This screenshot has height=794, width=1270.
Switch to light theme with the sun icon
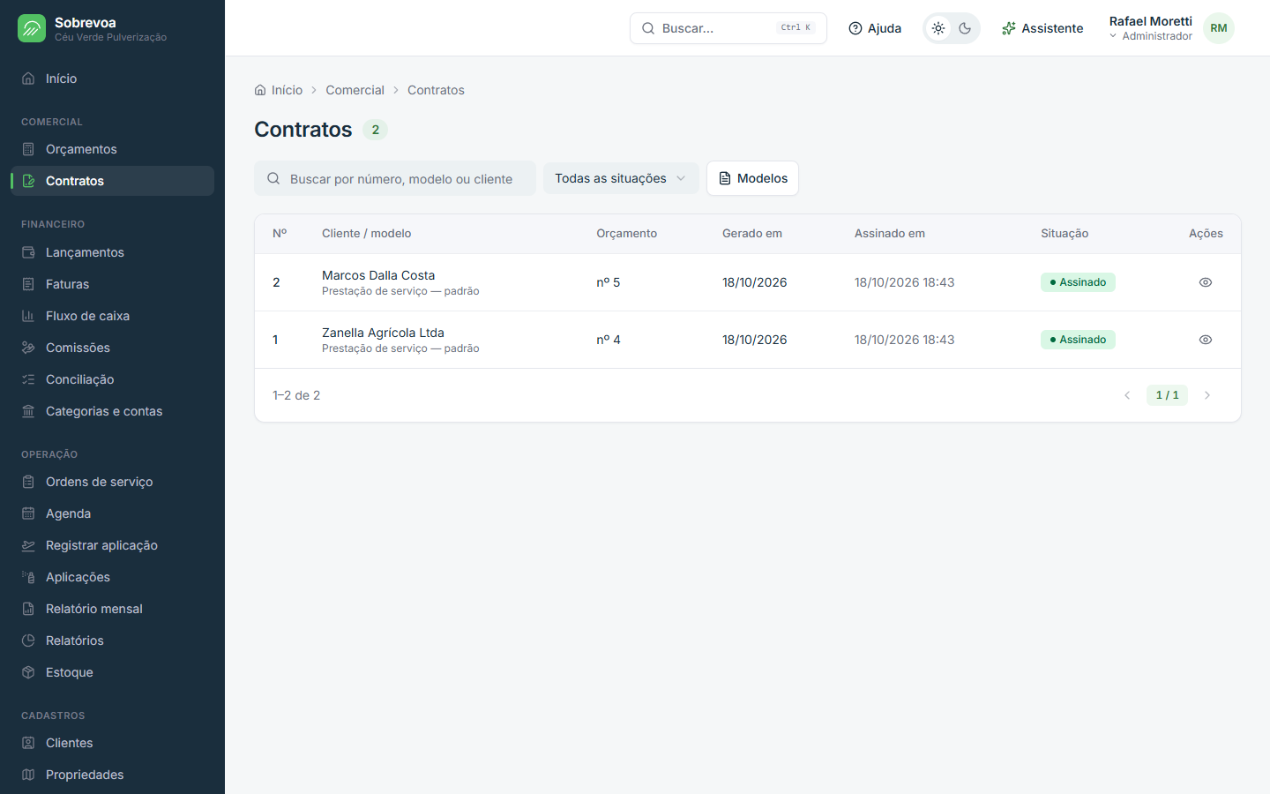point(938,28)
